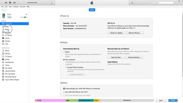This screenshot has height=103, width=183.
Task: Click Back Up Now button
Action: [x=116, y=57]
